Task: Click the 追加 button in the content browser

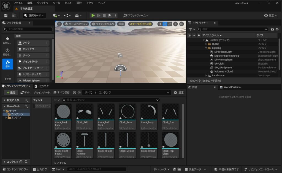Action: pyautogui.click(x=11, y=93)
